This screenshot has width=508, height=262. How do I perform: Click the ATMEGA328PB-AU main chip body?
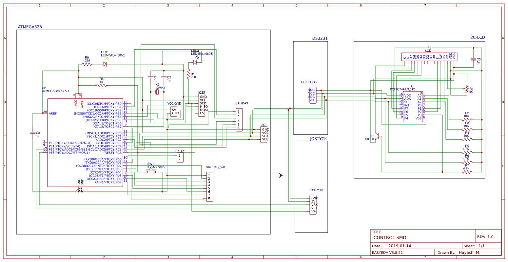point(85,142)
